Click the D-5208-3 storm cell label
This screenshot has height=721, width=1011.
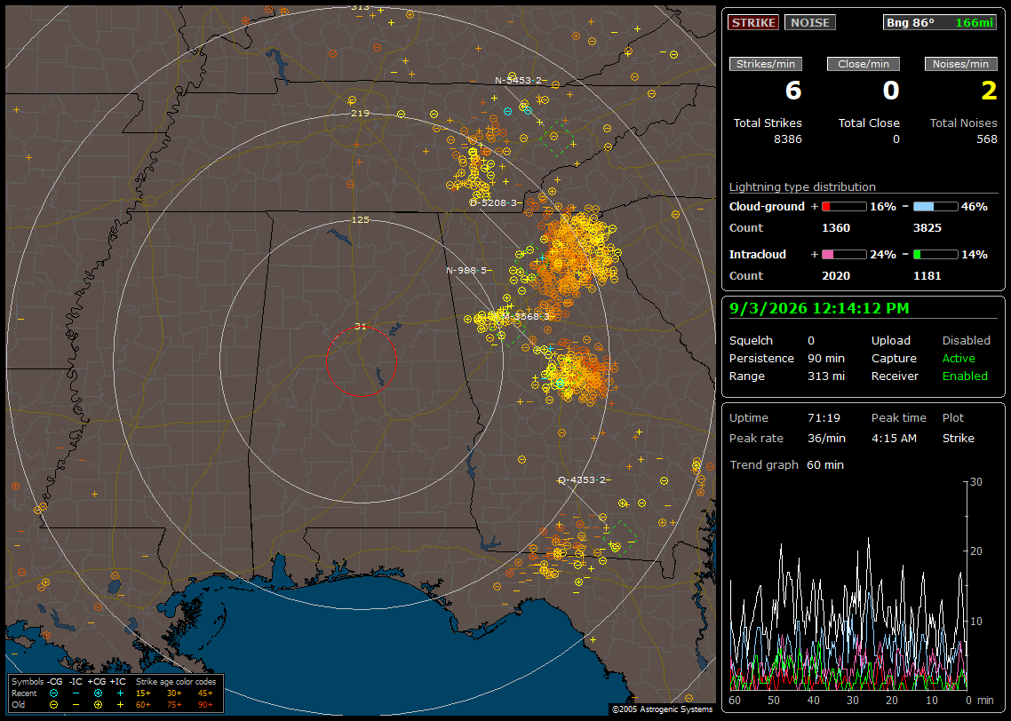[493, 202]
